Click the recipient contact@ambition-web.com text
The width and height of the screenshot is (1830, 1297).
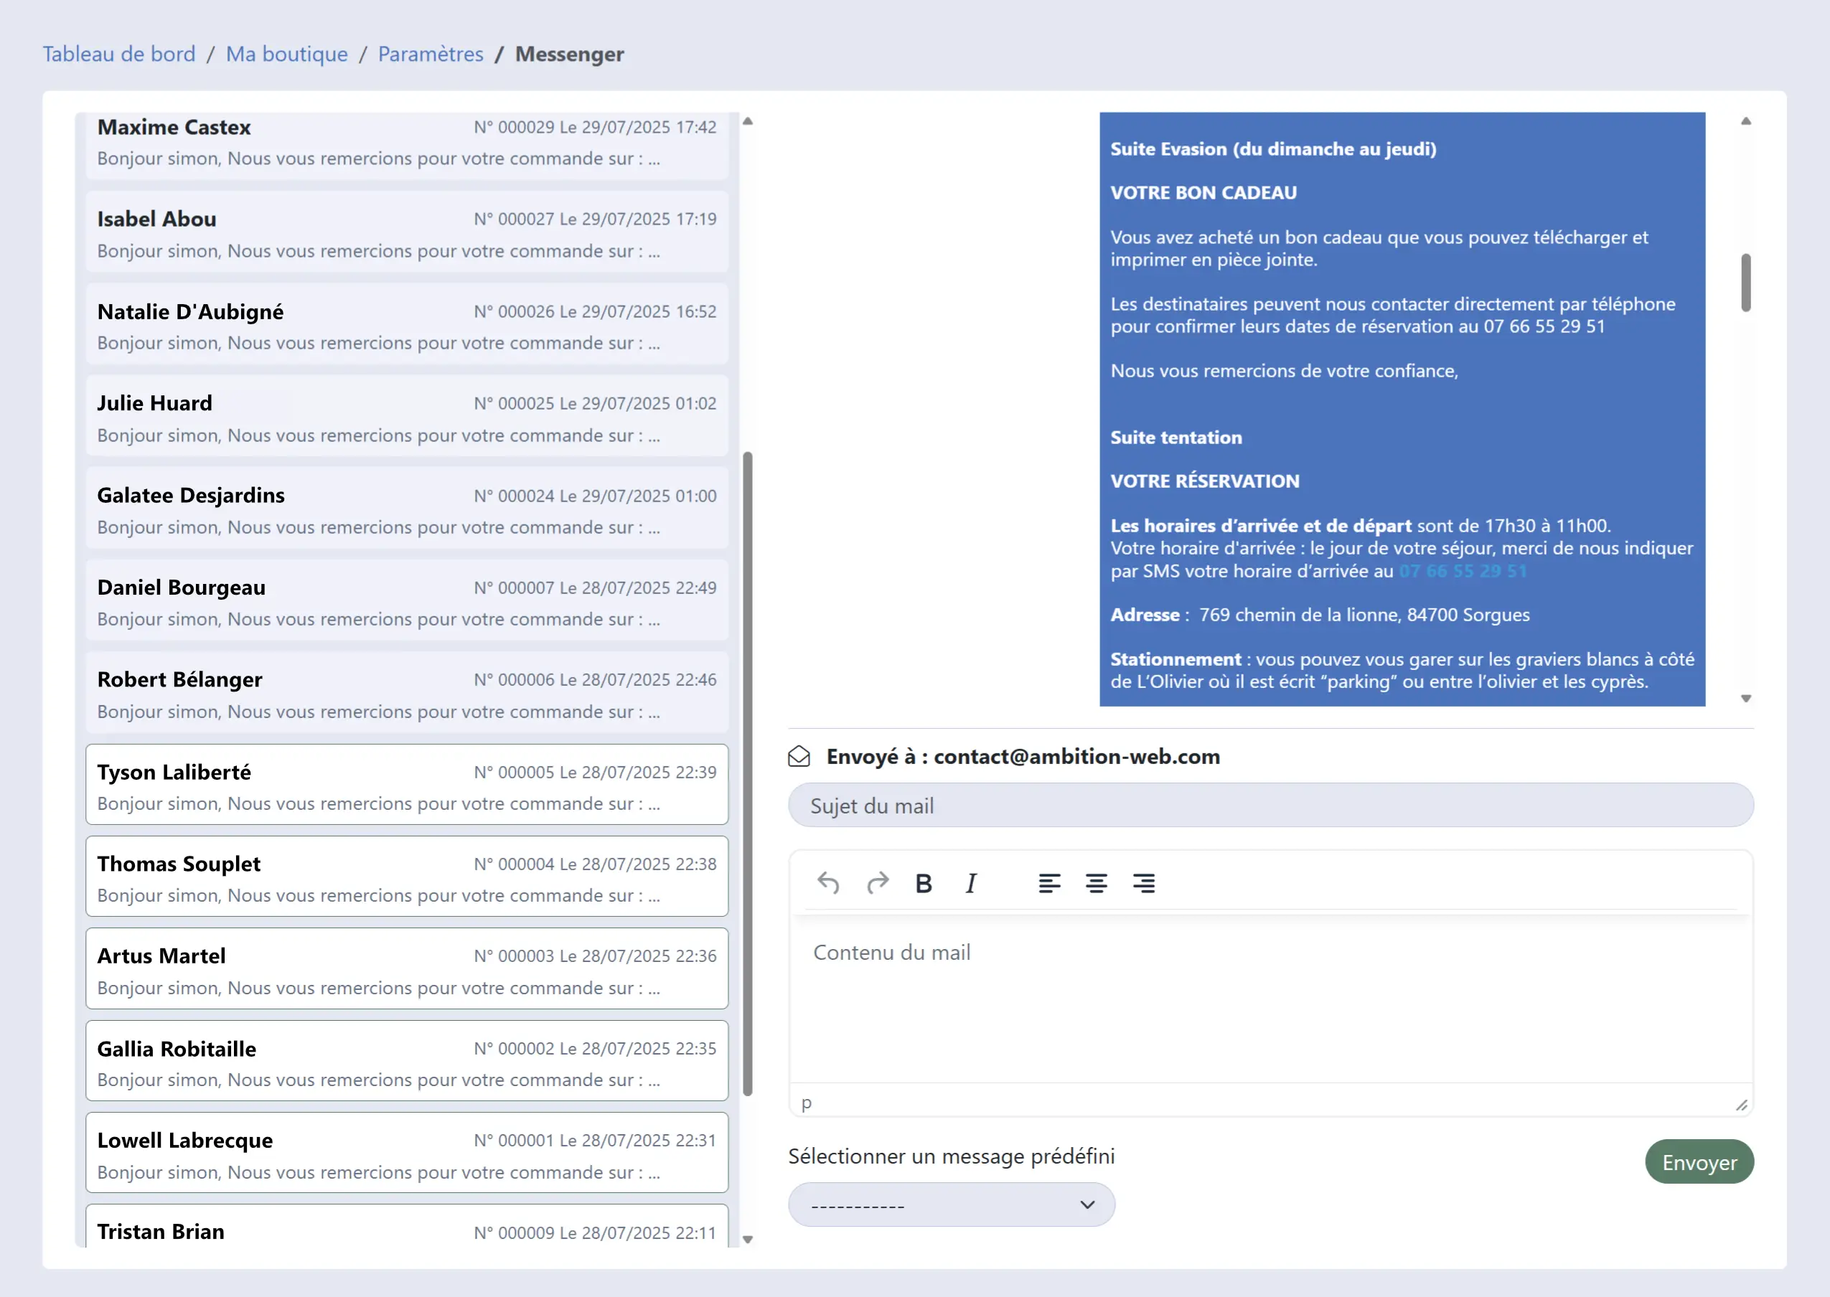pyautogui.click(x=1076, y=756)
